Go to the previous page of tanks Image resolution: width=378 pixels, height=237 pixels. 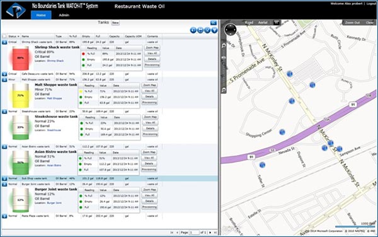177,233
